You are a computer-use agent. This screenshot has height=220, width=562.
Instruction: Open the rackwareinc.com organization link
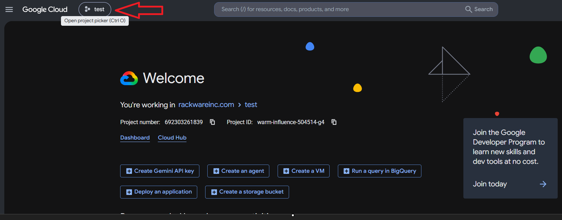point(206,105)
